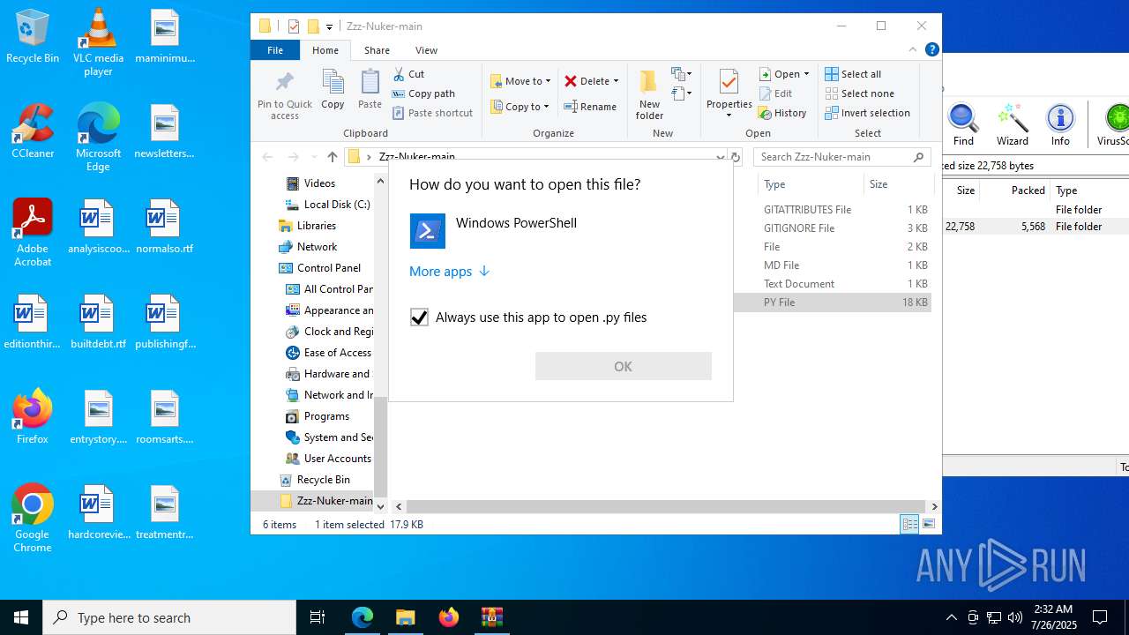The image size is (1129, 635).
Task: Open Microsoft Edge from the taskbar
Action: pos(363,617)
